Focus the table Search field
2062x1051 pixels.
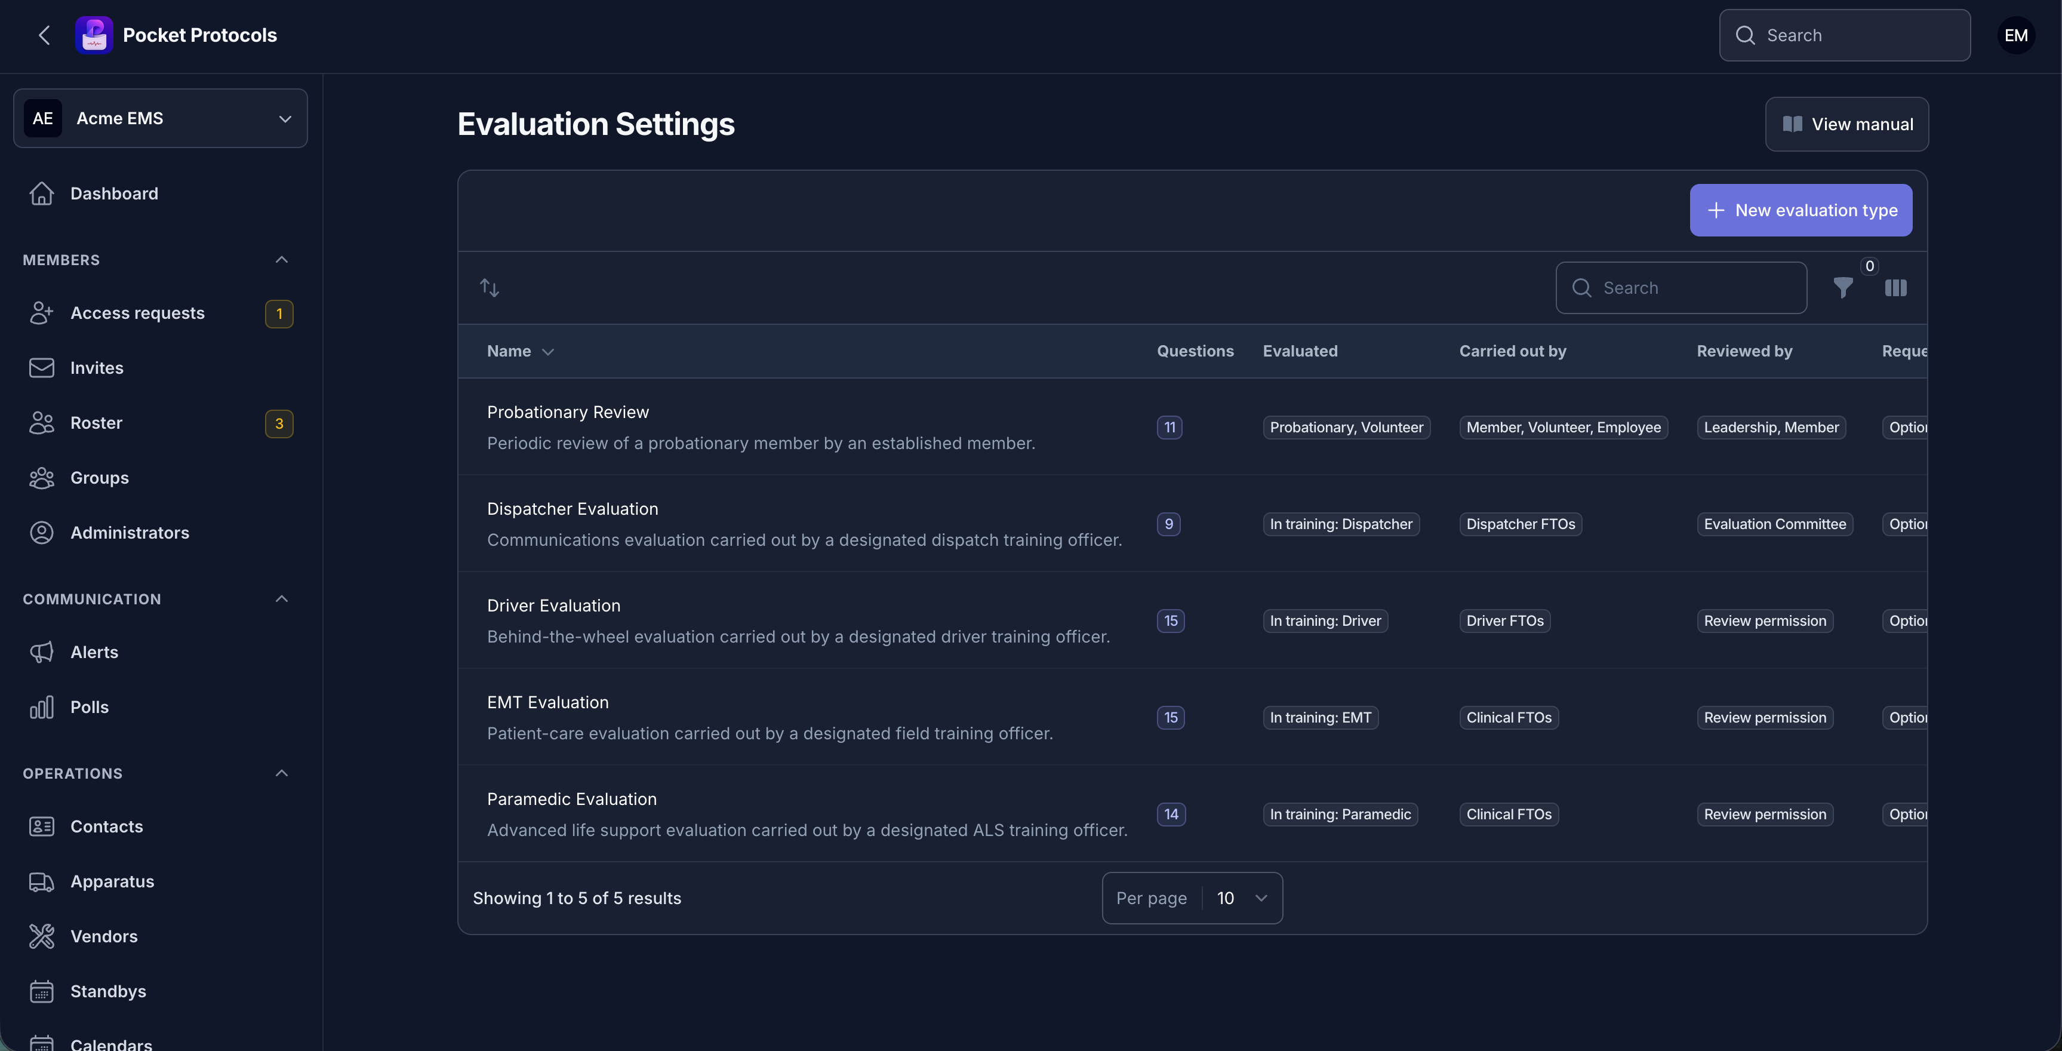click(1681, 288)
